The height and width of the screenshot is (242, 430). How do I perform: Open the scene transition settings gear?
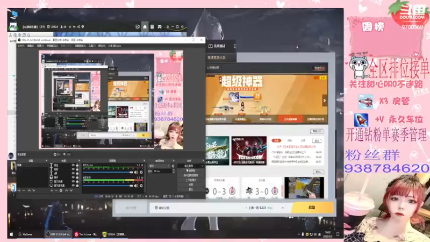(173, 166)
